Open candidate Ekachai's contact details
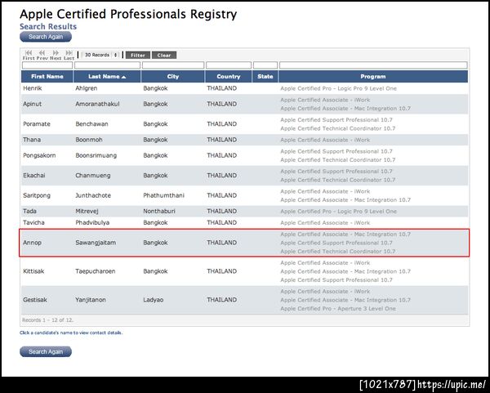490x393 pixels. click(x=34, y=176)
